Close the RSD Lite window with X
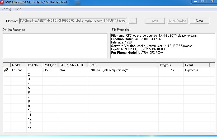 click(212, 1)
